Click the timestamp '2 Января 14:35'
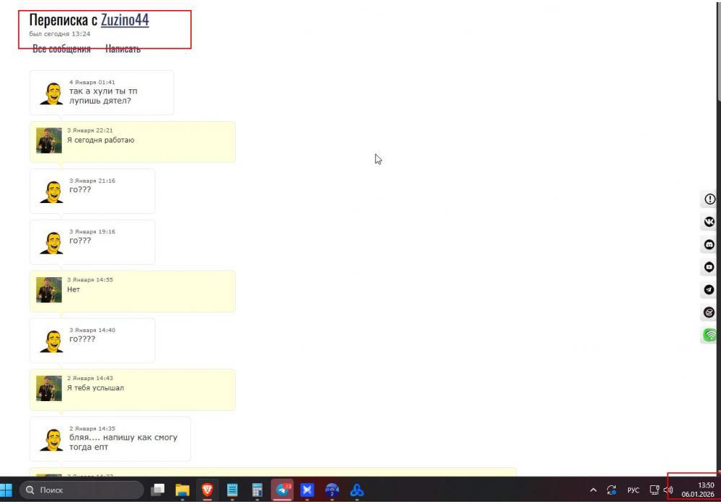This screenshot has width=721, height=504. pos(92,428)
